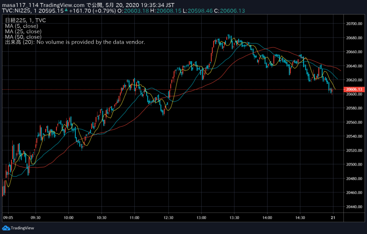The image size is (367, 234).
Task: Click the 20620.00 price axis label
Action: tap(354, 80)
